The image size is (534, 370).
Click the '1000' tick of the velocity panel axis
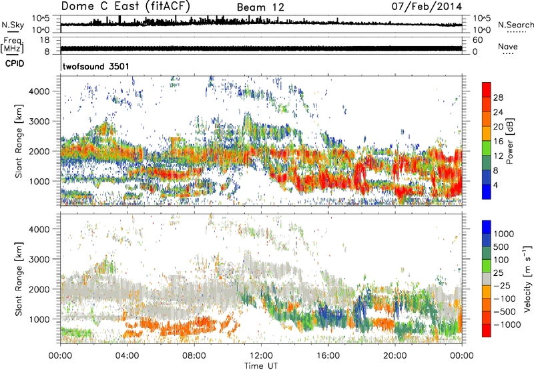coord(39,319)
